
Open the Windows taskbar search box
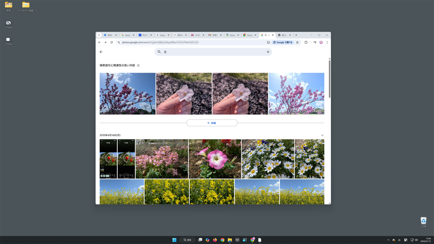(187, 240)
